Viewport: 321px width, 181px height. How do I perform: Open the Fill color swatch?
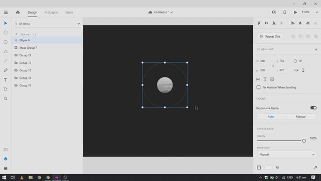tap(268, 167)
